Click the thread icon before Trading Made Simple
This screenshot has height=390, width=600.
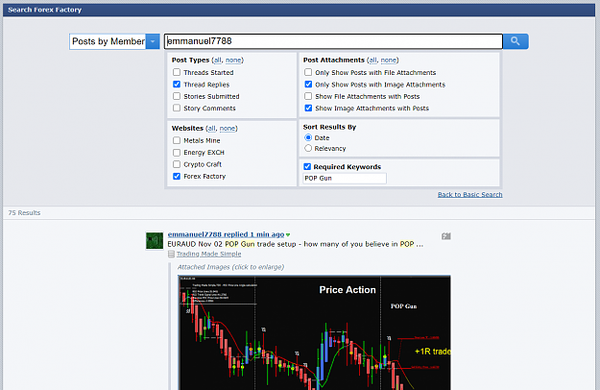point(171,254)
